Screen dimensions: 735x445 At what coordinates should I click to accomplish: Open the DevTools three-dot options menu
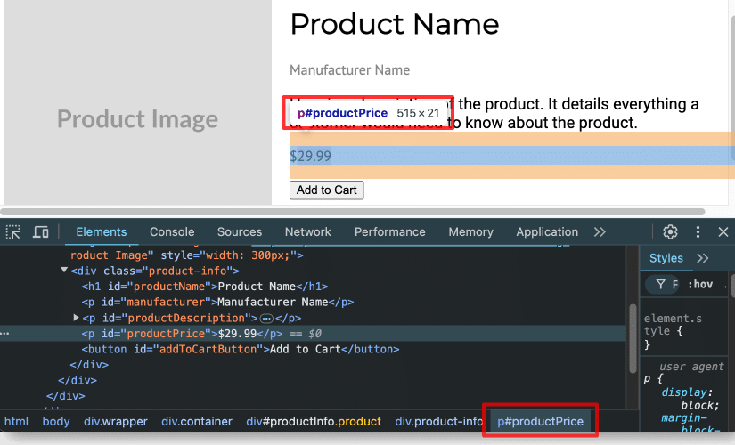[x=698, y=232]
